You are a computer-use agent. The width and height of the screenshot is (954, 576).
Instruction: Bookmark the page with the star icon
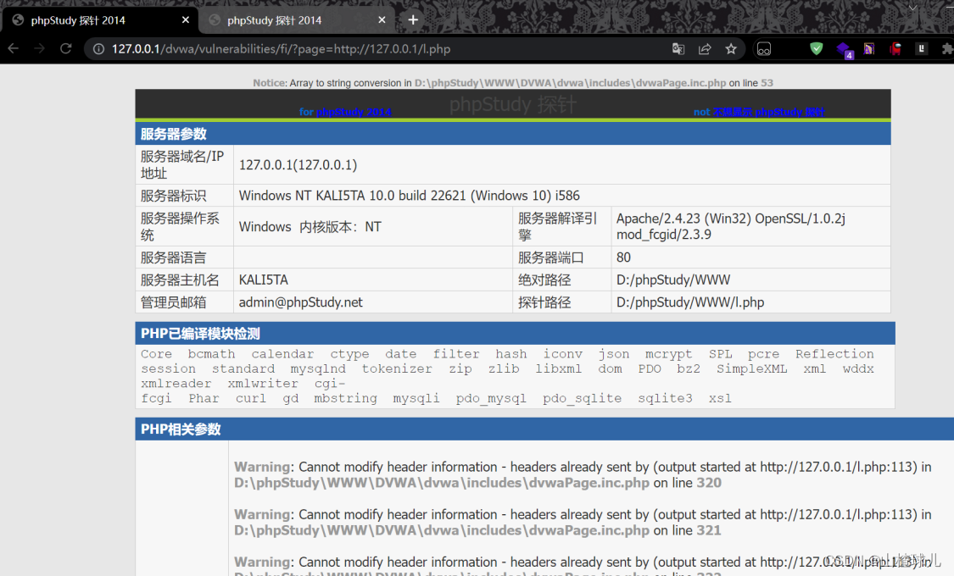coord(731,49)
